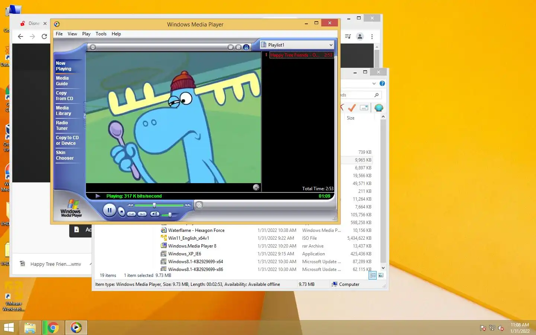Expand the Explorer ribbon chevron

374,83
